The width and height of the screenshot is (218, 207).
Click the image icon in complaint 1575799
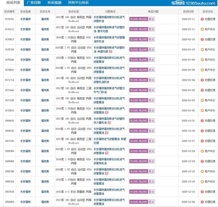[111, 51]
